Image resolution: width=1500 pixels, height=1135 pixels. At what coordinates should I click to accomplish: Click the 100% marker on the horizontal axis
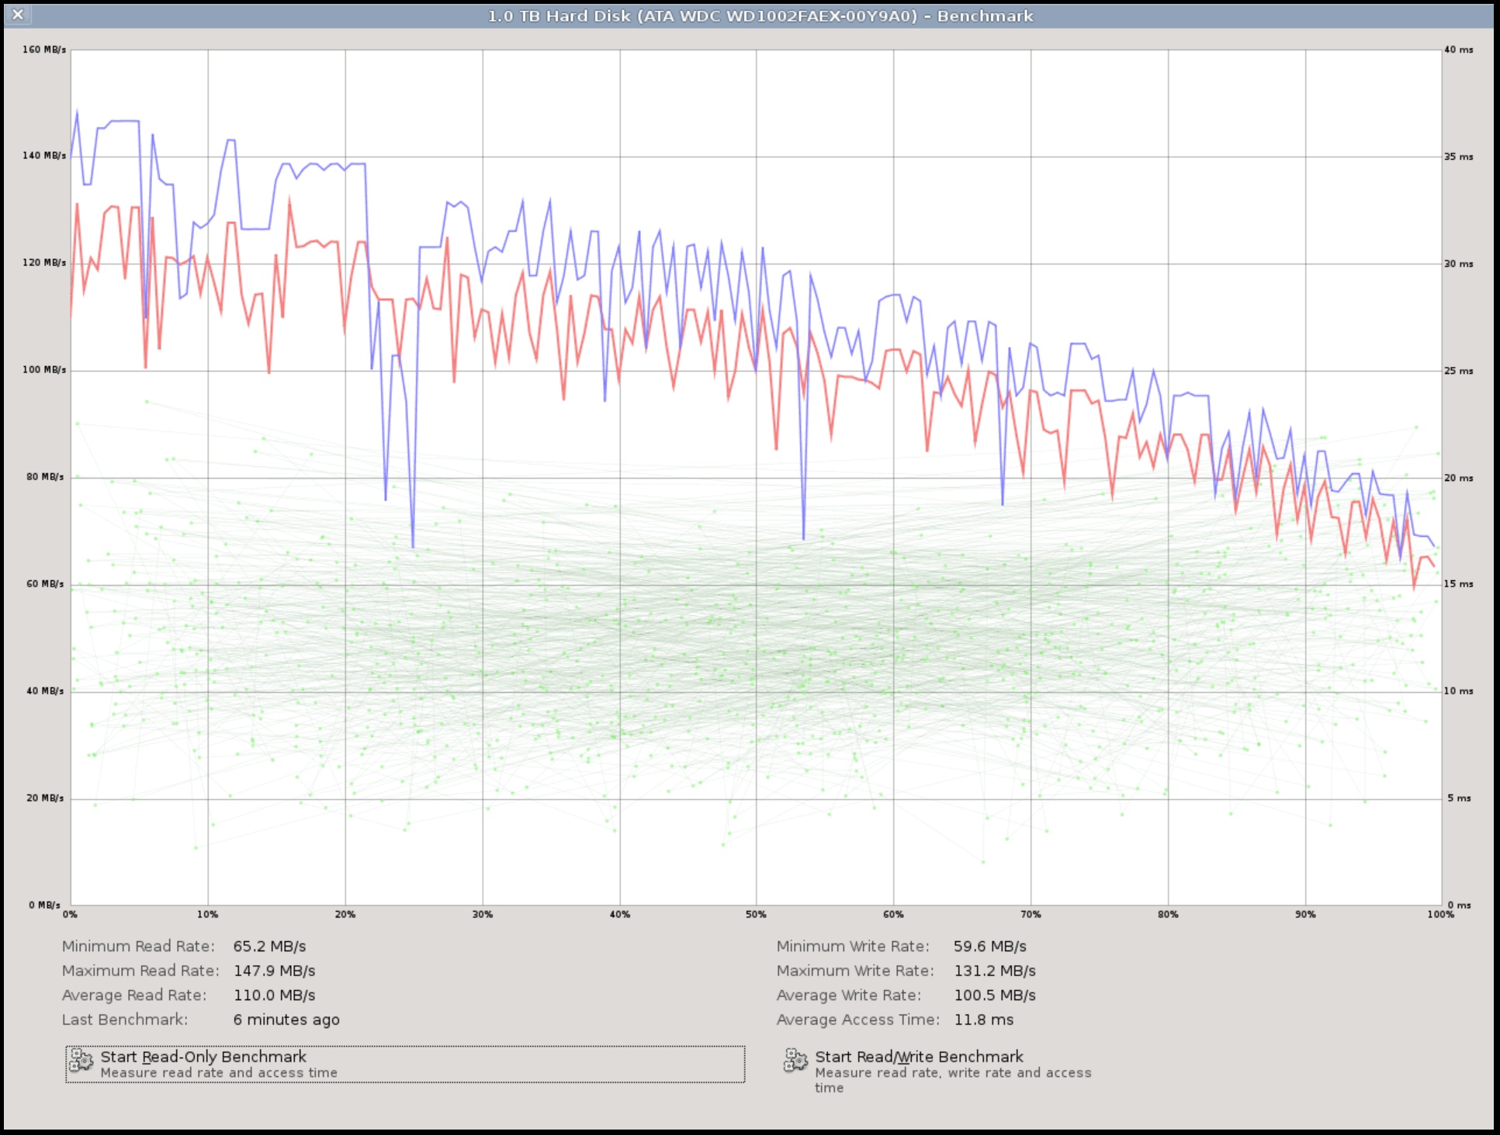coord(1440,915)
